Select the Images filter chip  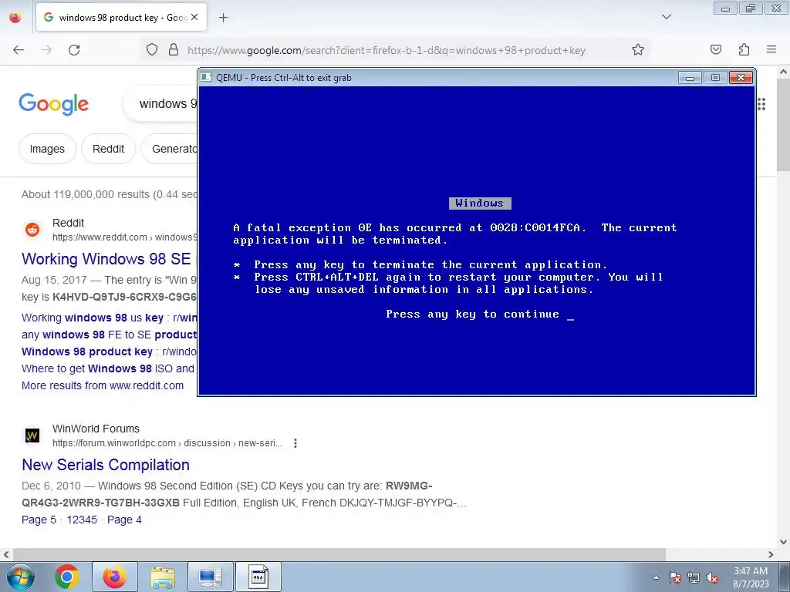point(47,149)
